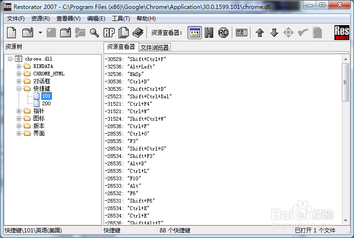Click the 已打开 1 个文件 status text
The image size is (354, 238).
[x=315, y=231]
